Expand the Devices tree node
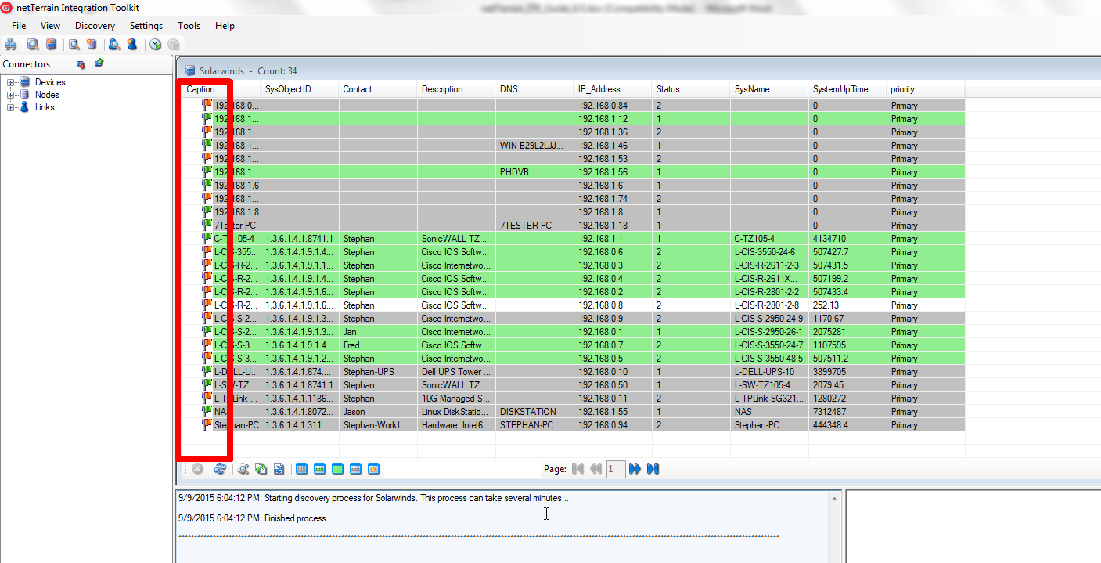 11,82
